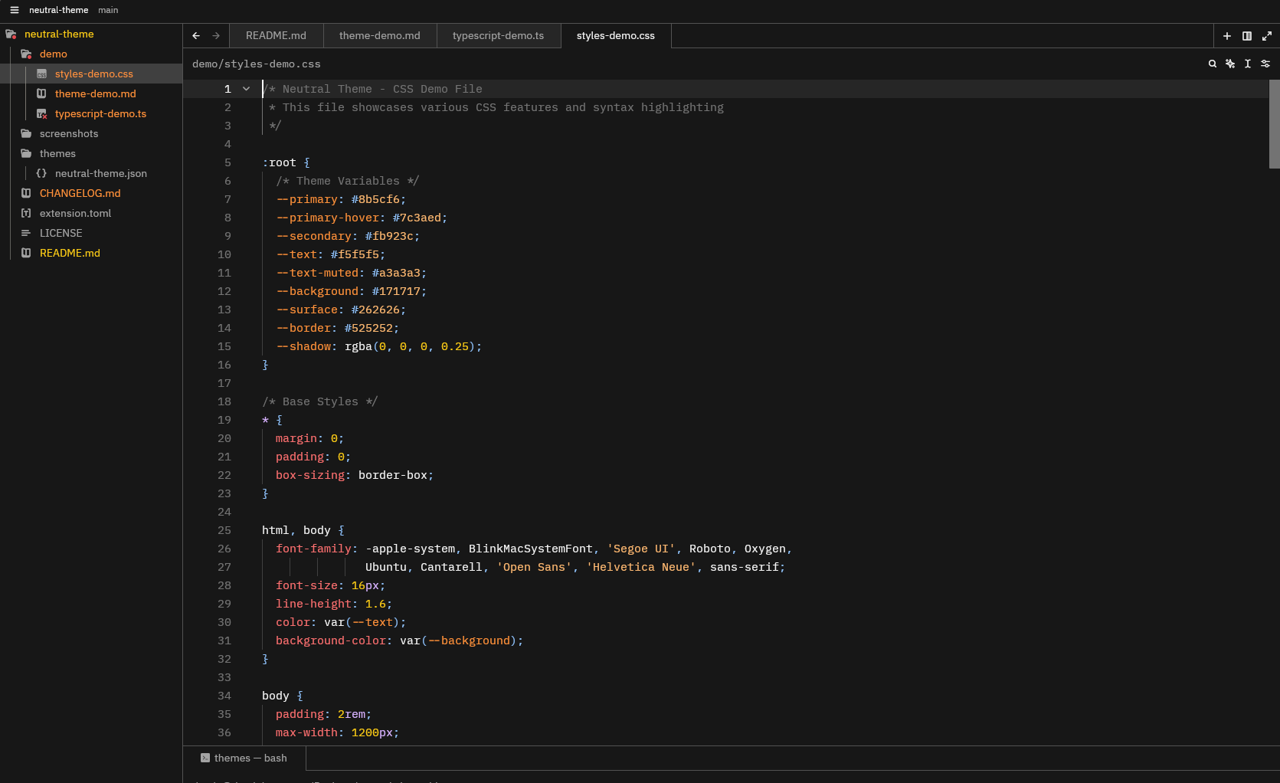Click the braces icon beside neutral-theme.json
The width and height of the screenshot is (1280, 783).
[41, 173]
